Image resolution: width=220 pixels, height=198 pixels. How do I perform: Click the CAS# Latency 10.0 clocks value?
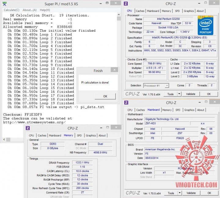(82, 171)
